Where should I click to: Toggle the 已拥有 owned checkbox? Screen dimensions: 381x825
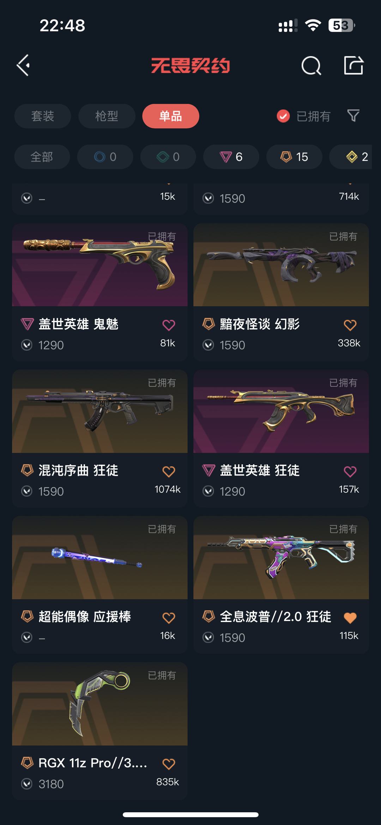click(x=283, y=116)
